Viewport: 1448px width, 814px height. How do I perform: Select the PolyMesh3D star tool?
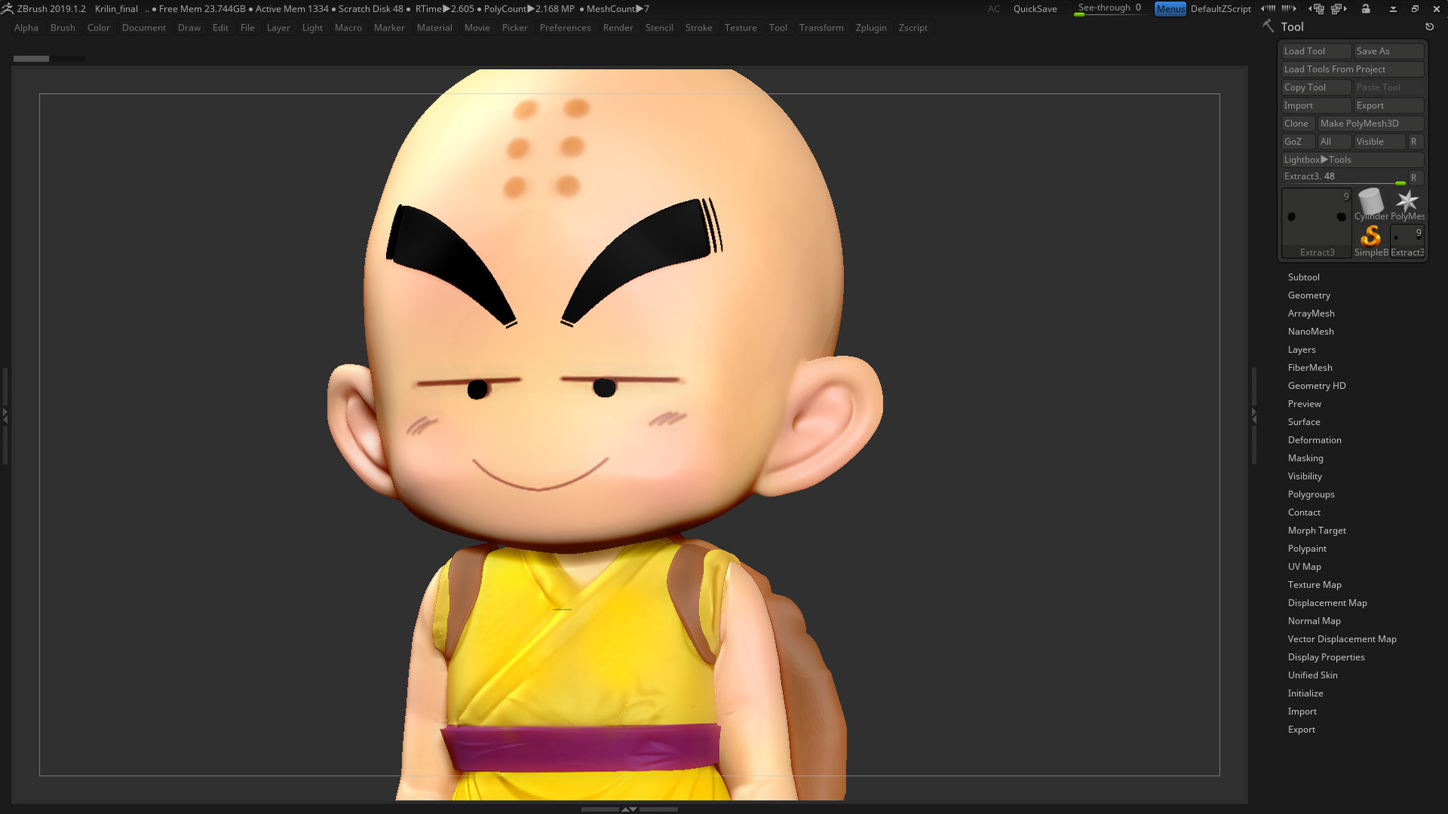click(1407, 204)
